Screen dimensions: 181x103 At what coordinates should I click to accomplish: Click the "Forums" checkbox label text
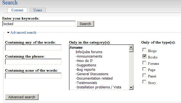click(154, 64)
